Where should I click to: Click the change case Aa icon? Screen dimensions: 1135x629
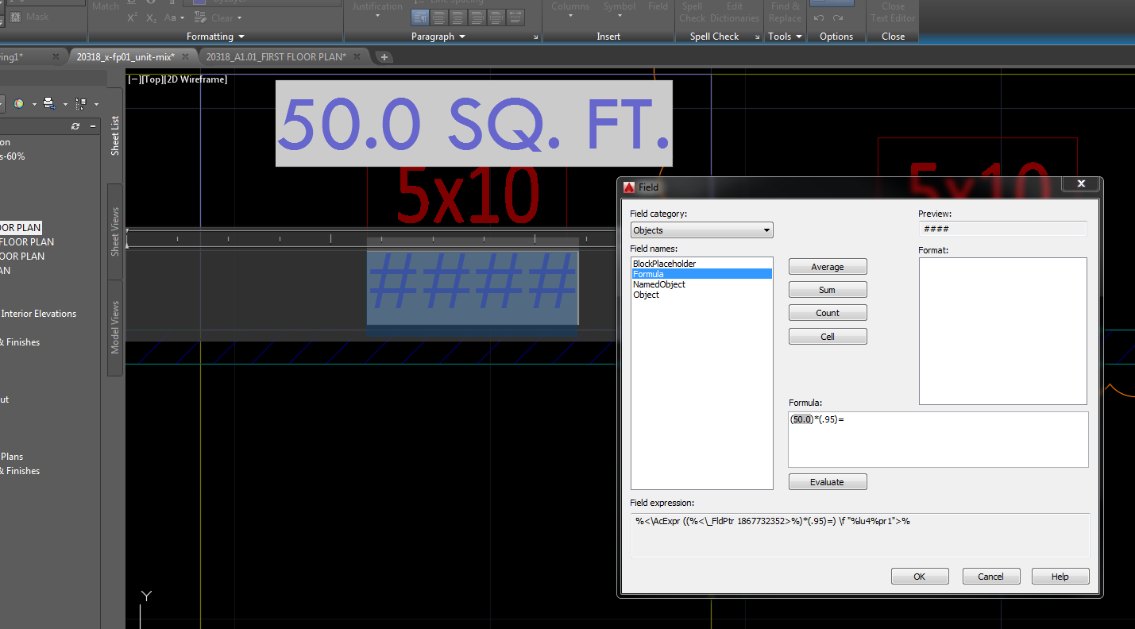pos(168,18)
